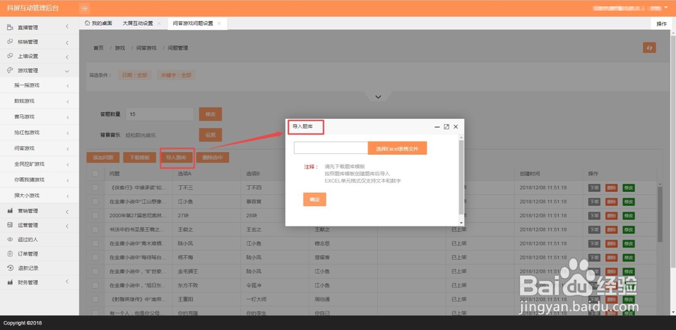The height and width of the screenshot is (330, 676).
Task: Go to 首页 in the breadcrumb
Action: [x=99, y=48]
